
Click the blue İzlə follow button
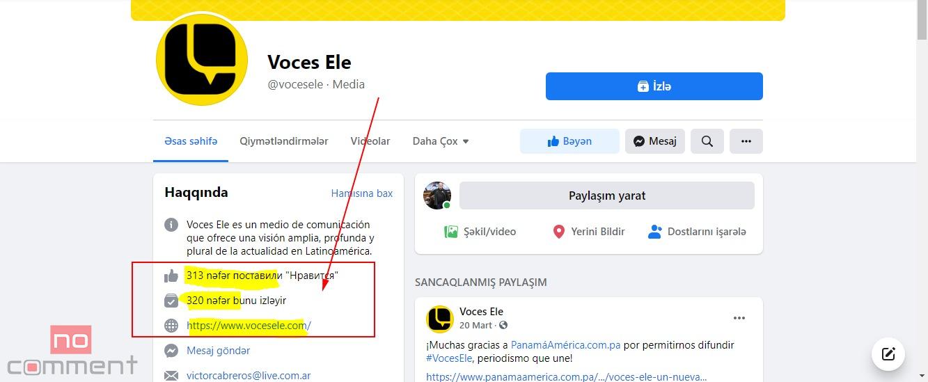tap(654, 86)
